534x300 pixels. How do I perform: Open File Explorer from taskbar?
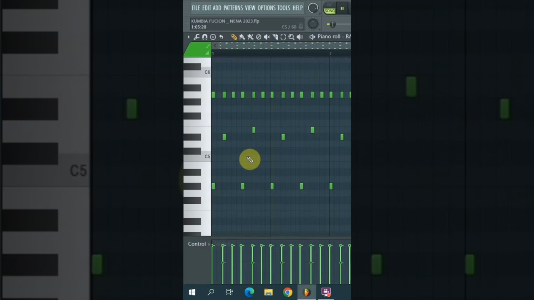(268, 292)
